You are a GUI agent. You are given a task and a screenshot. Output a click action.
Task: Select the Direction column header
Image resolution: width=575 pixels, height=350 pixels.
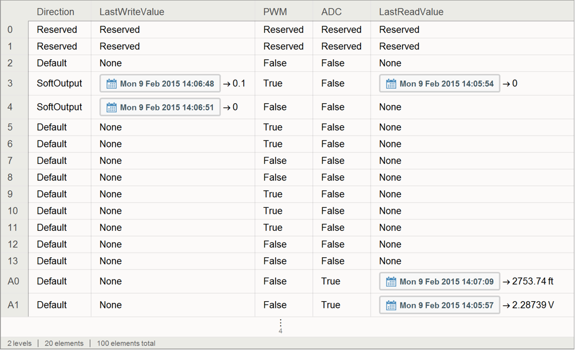click(x=55, y=12)
